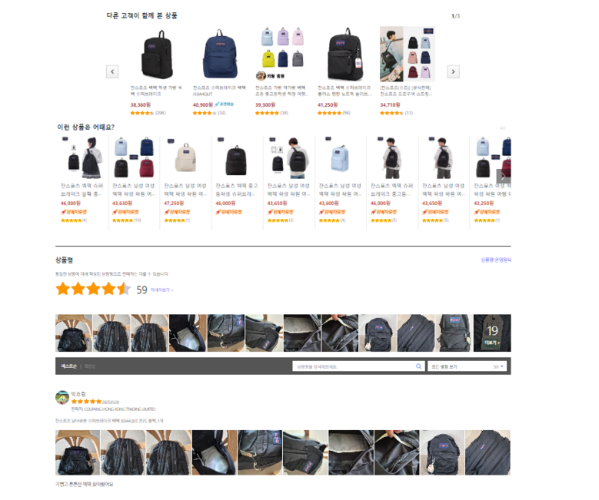Go to previous items in the top carousel
This screenshot has width=599, height=500.
click(112, 71)
